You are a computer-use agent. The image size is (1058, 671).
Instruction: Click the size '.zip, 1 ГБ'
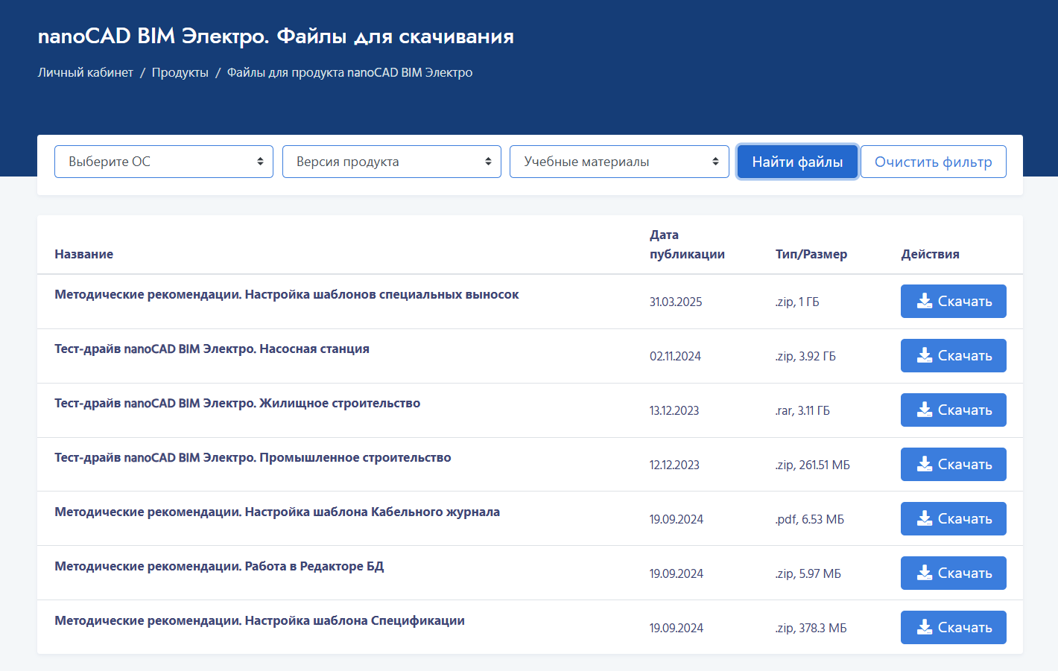coord(797,302)
